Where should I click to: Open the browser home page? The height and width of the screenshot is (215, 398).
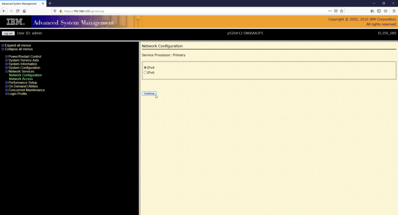click(24, 11)
